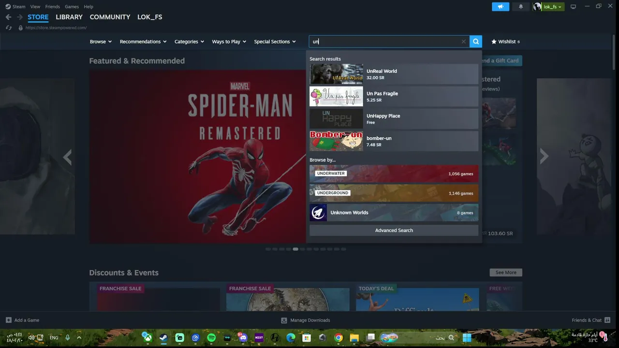619x348 pixels.
Task: Open the volume control in system tray
Action: 31,338
